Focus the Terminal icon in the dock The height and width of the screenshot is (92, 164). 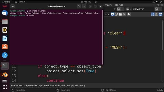(5, 66)
